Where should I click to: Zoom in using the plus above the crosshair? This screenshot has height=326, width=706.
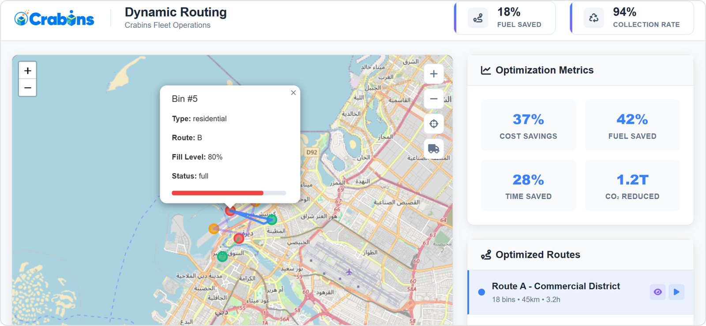434,74
